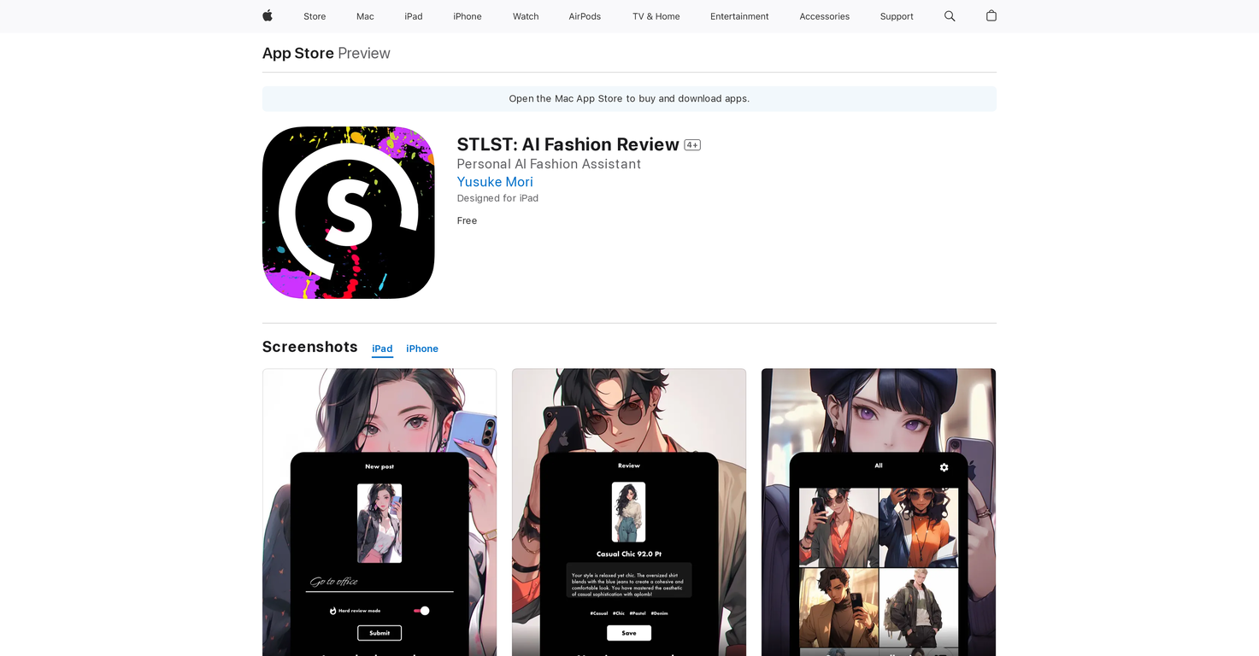Click the Apple logo in the menu bar
Screen dimensions: 1259x656
267,15
